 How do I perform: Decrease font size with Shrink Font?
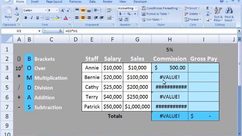(68, 10)
